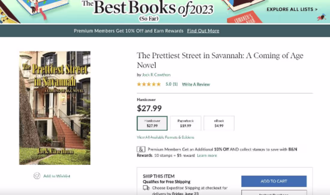Open the Explore All Lists link
Image resolution: width=330 pixels, height=195 pixels.
292,9
